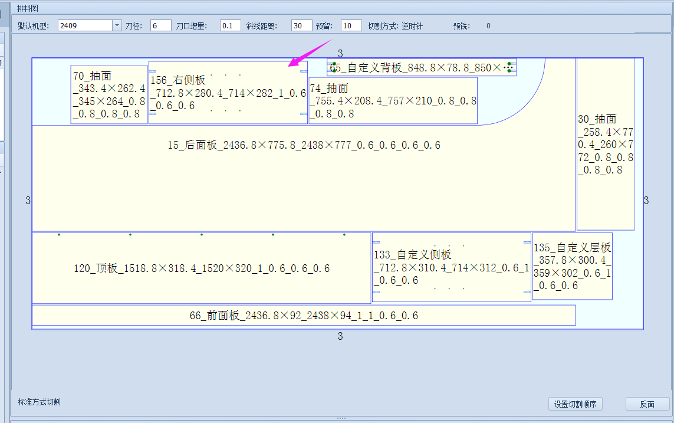The width and height of the screenshot is (674, 423).
Task: Select the 74_抽面 panel piece
Action: pos(393,101)
